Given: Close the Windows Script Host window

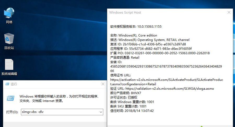Looking at the screenshot, I should (x=229, y=13).
